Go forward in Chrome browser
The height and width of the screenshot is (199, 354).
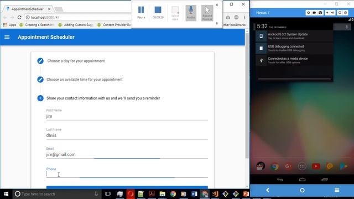pos(12,17)
